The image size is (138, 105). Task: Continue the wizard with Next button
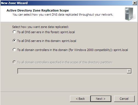[x=101, y=99]
